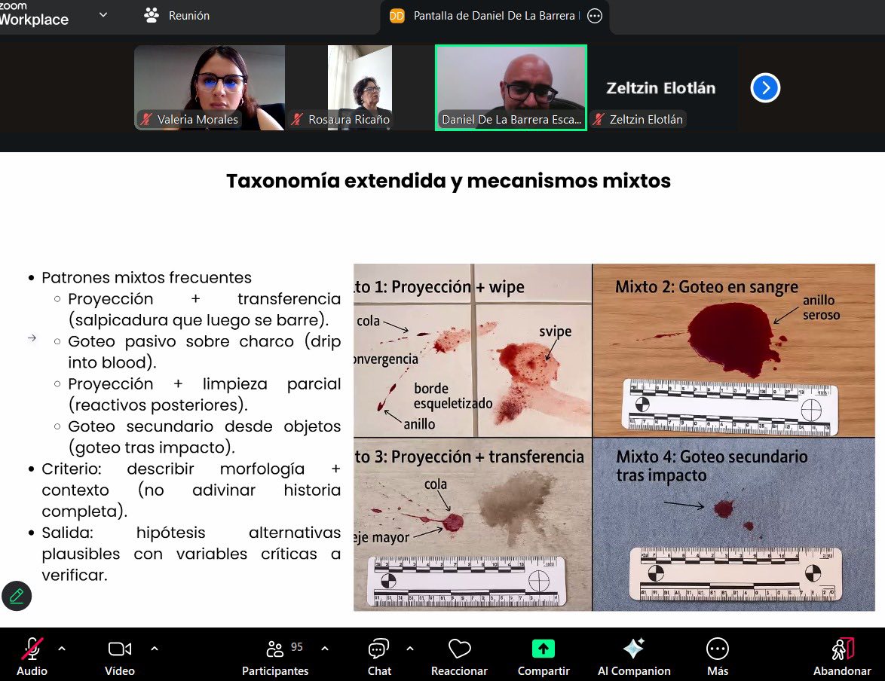Expand the audio options chevron

pyautogui.click(x=62, y=648)
